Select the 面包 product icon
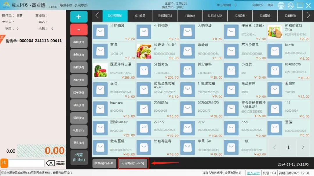The height and width of the screenshot is (176, 314). [x=100, y=90]
